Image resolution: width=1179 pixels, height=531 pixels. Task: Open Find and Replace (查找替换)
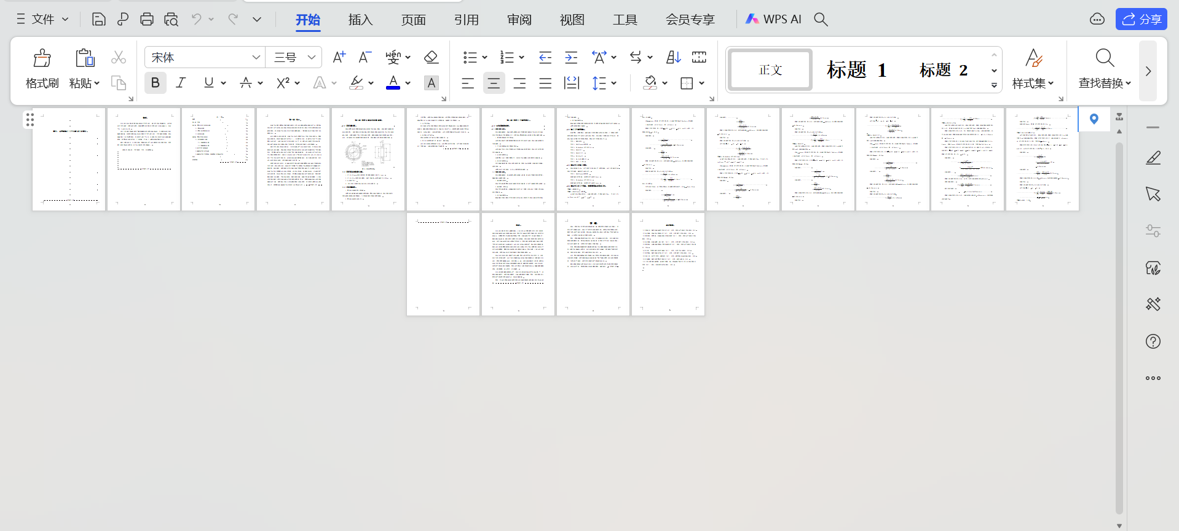tap(1105, 69)
